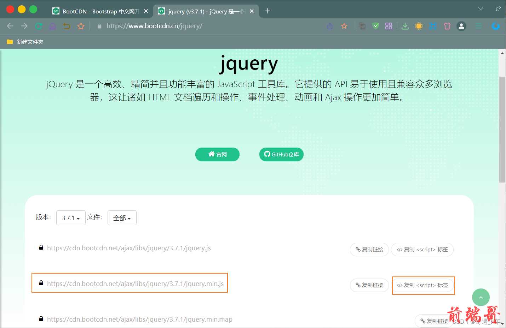Close the jquery (v3.7.1) tab
The height and width of the screenshot is (328, 506).
(x=252, y=11)
